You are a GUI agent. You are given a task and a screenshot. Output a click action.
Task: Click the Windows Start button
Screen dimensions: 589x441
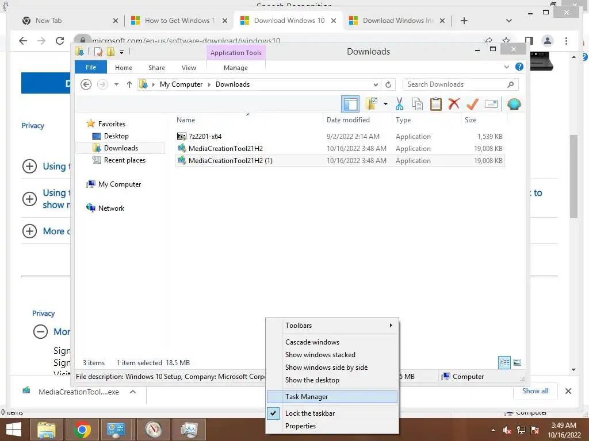tap(14, 430)
